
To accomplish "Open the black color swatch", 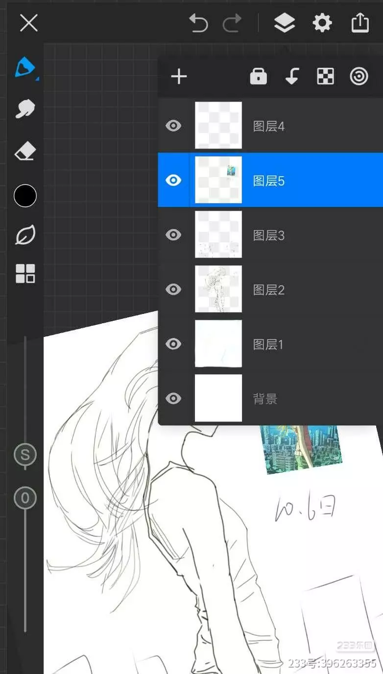I will point(25,196).
